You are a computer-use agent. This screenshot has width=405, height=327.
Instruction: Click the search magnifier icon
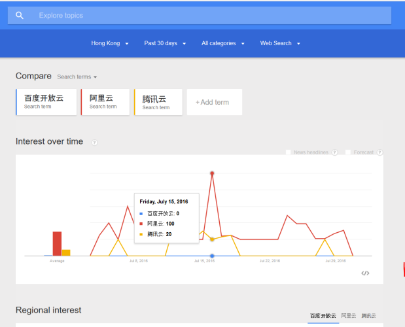click(20, 16)
